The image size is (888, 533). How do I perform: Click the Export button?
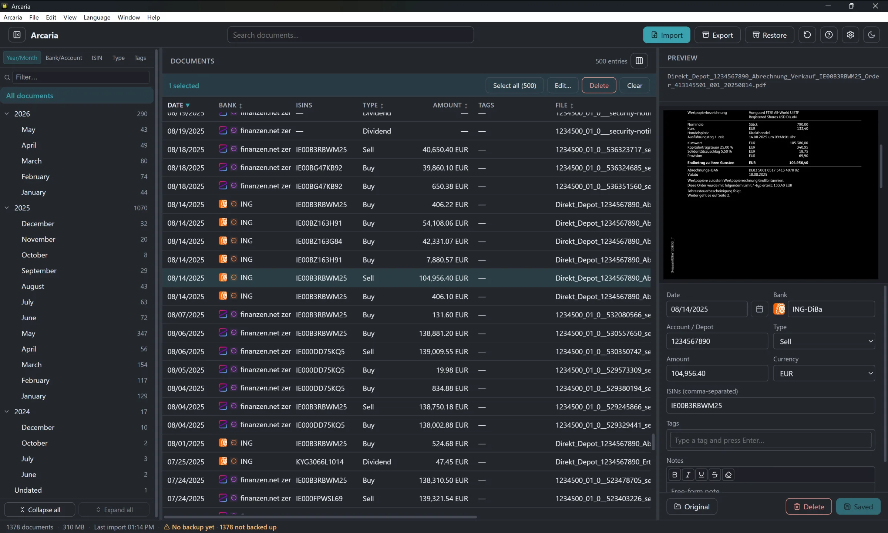click(x=717, y=35)
